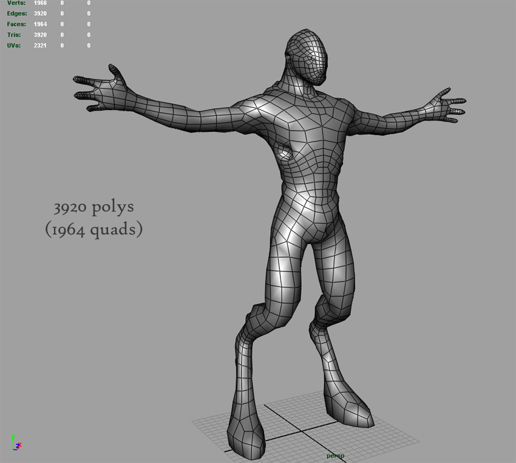Click the XYZ axis orientation gizmo
Screen dimensions: 516x463
tap(16, 442)
